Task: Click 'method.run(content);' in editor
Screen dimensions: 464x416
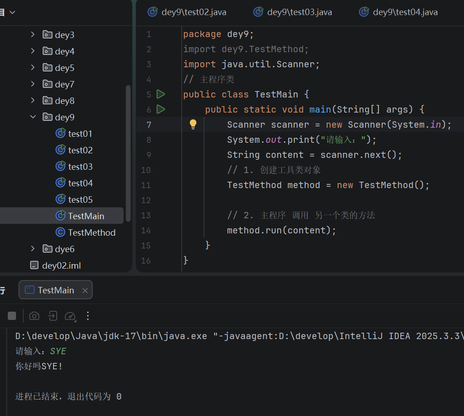Action: (282, 230)
